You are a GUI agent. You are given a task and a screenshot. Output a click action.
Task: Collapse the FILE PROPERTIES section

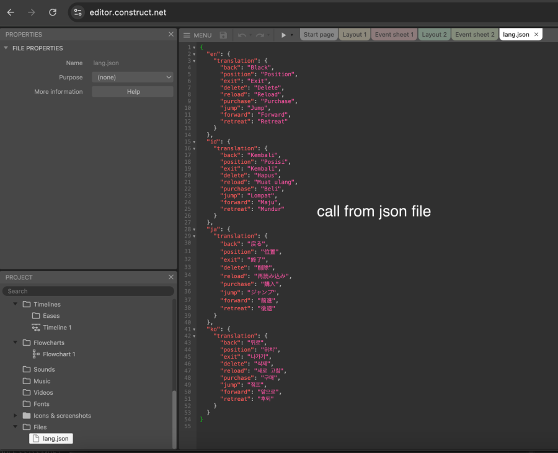click(6, 48)
